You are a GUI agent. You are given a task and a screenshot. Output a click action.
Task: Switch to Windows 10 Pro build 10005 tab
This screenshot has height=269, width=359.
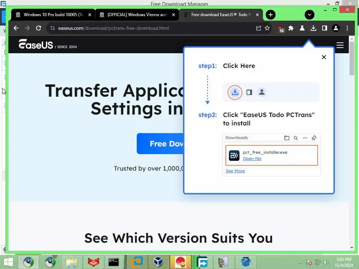point(53,15)
